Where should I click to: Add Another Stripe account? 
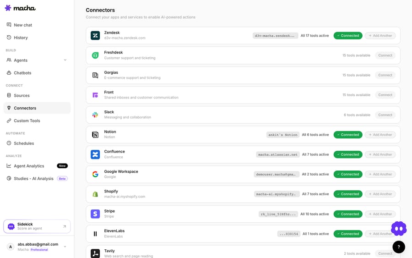380,214
